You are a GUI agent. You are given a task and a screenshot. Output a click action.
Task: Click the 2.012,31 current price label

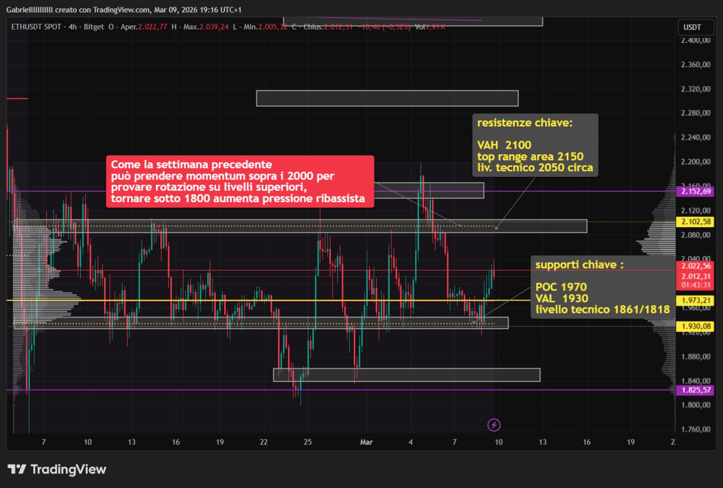coord(694,276)
